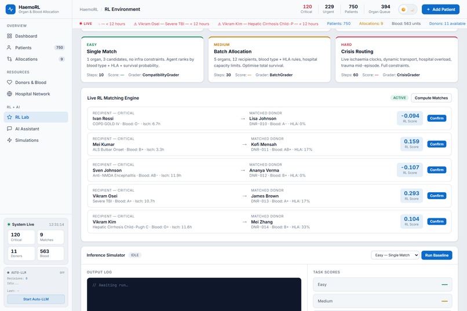Select the Hard Crisis Routing card

[397, 60]
